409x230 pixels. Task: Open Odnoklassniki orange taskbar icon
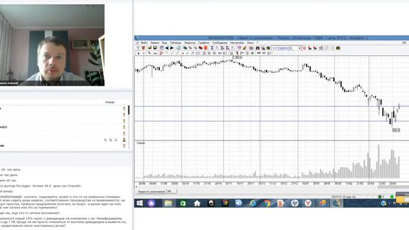(x=281, y=203)
